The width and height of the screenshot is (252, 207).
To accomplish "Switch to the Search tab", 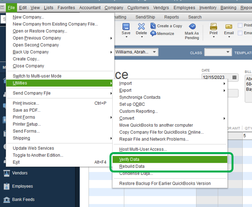I will [195, 17].
